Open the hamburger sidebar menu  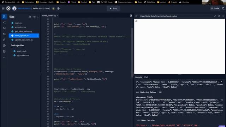click(x=3, y=8)
